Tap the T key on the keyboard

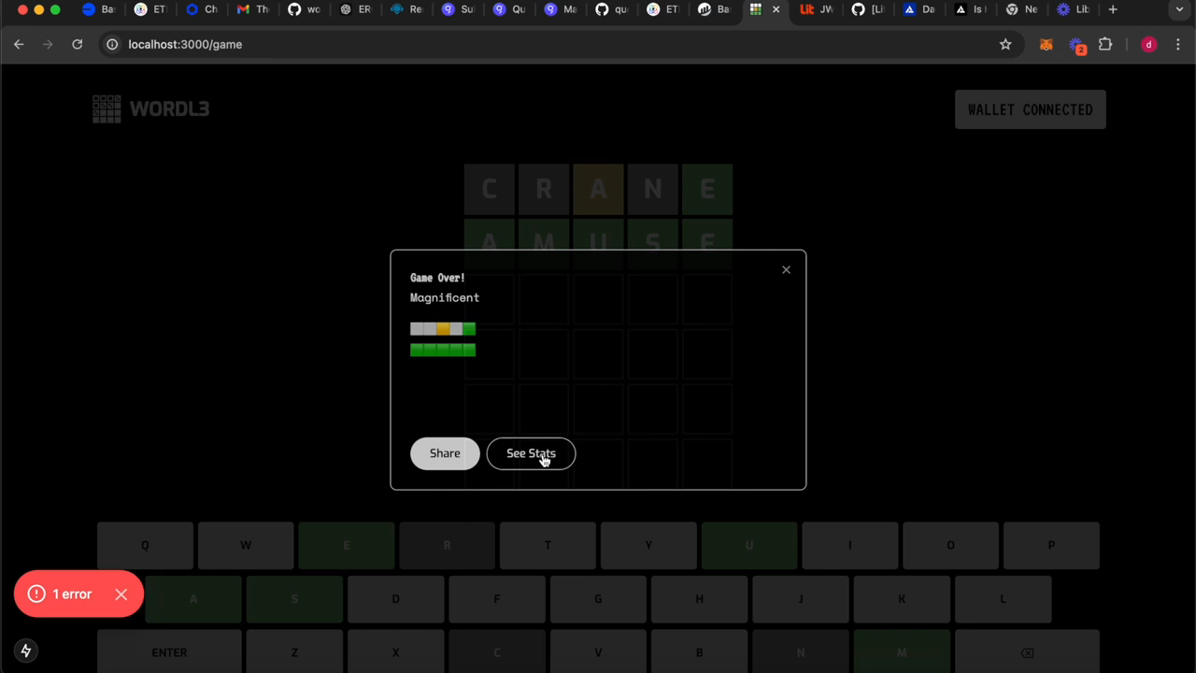[x=548, y=545]
